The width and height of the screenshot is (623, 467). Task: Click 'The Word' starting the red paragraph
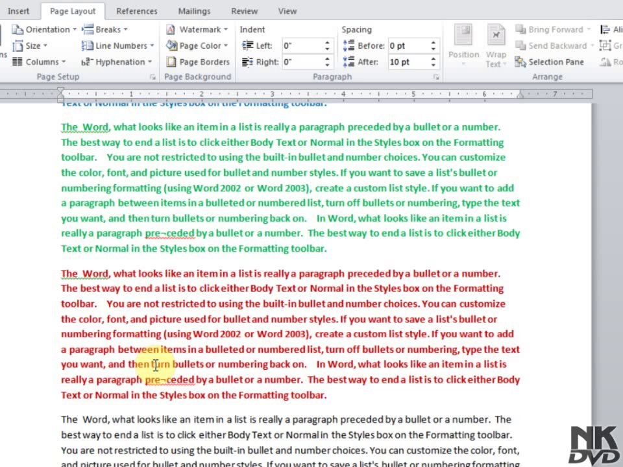click(x=84, y=274)
